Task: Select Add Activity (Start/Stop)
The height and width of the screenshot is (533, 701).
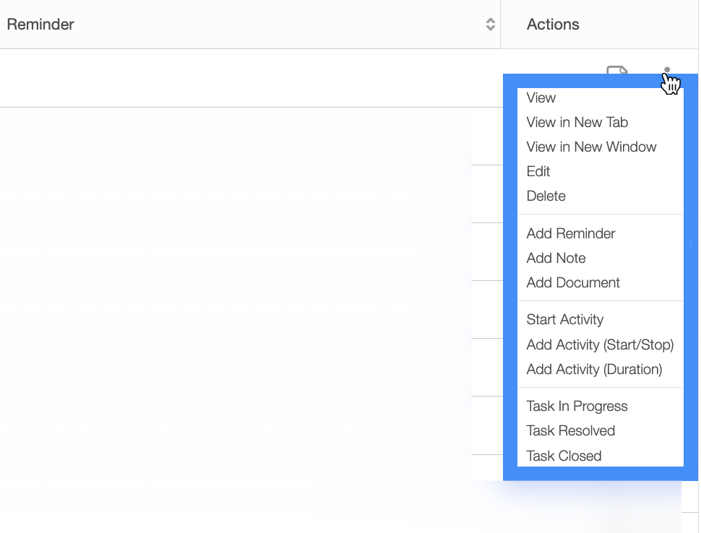Action: click(x=601, y=345)
